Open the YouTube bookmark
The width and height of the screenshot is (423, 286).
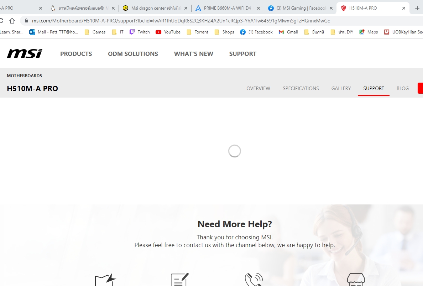(168, 32)
